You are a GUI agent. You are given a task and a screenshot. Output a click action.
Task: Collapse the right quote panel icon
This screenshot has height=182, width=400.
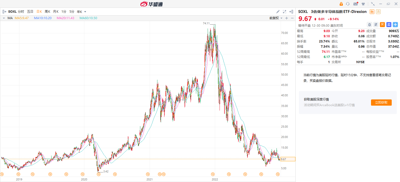pos(291,12)
